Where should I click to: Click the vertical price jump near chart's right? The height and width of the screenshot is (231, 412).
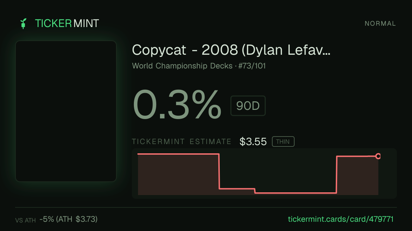point(336,175)
